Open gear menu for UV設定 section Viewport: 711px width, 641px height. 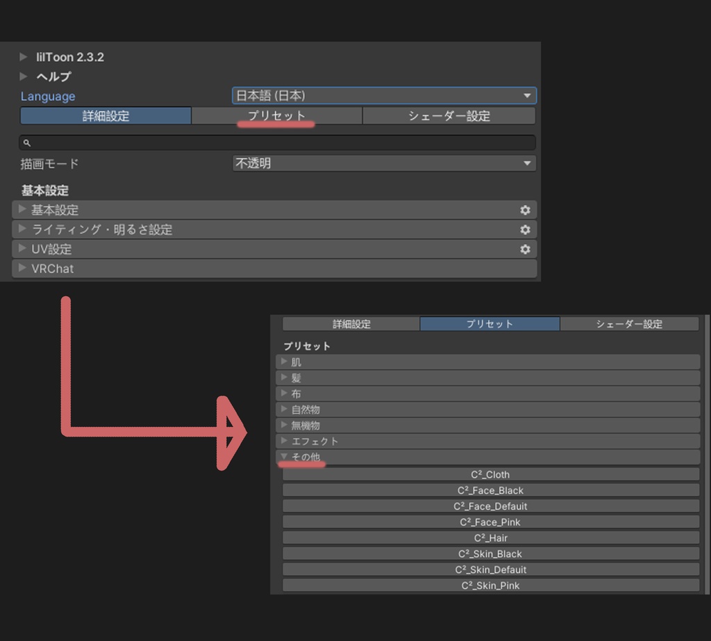tap(525, 249)
